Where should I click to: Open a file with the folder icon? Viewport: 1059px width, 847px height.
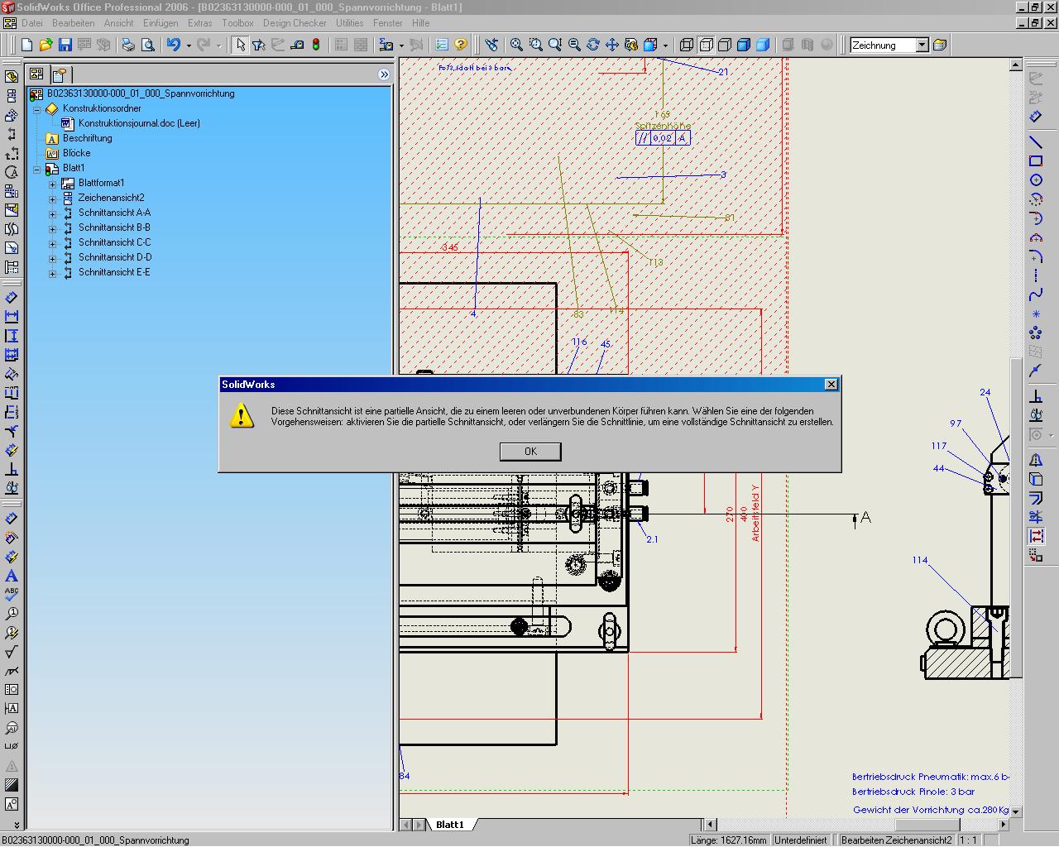coord(46,45)
